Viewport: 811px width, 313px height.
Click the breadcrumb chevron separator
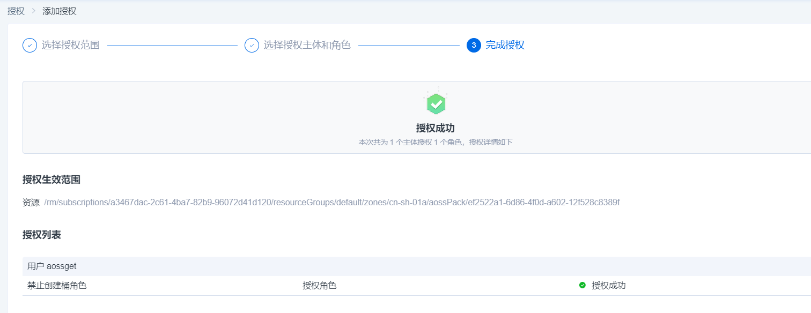click(33, 11)
